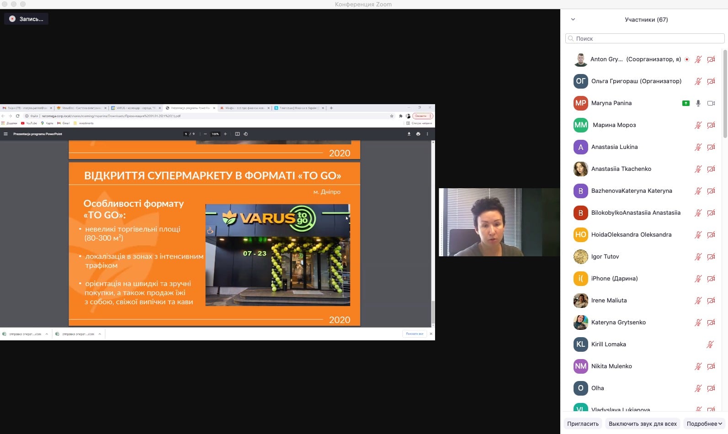
Task: Click Anastasia Lukina's disabled camera icon
Action: coord(711,147)
